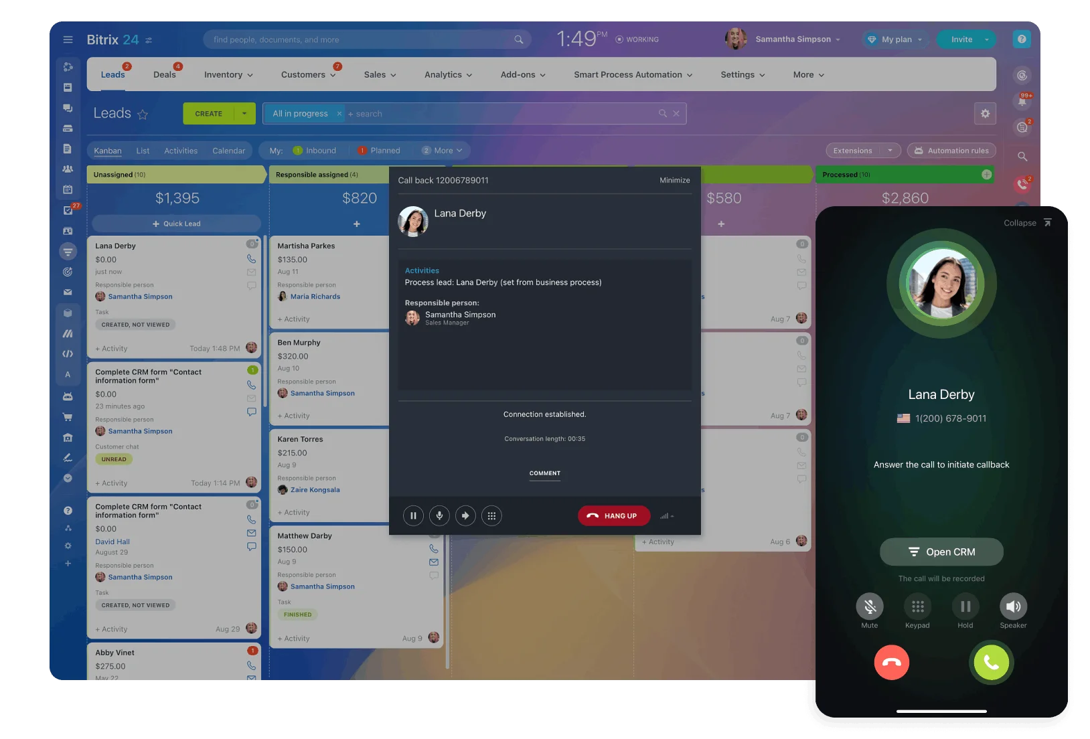Viewport: 1090px width, 739px height.
Task: Switch to Activities view
Action: [181, 151]
